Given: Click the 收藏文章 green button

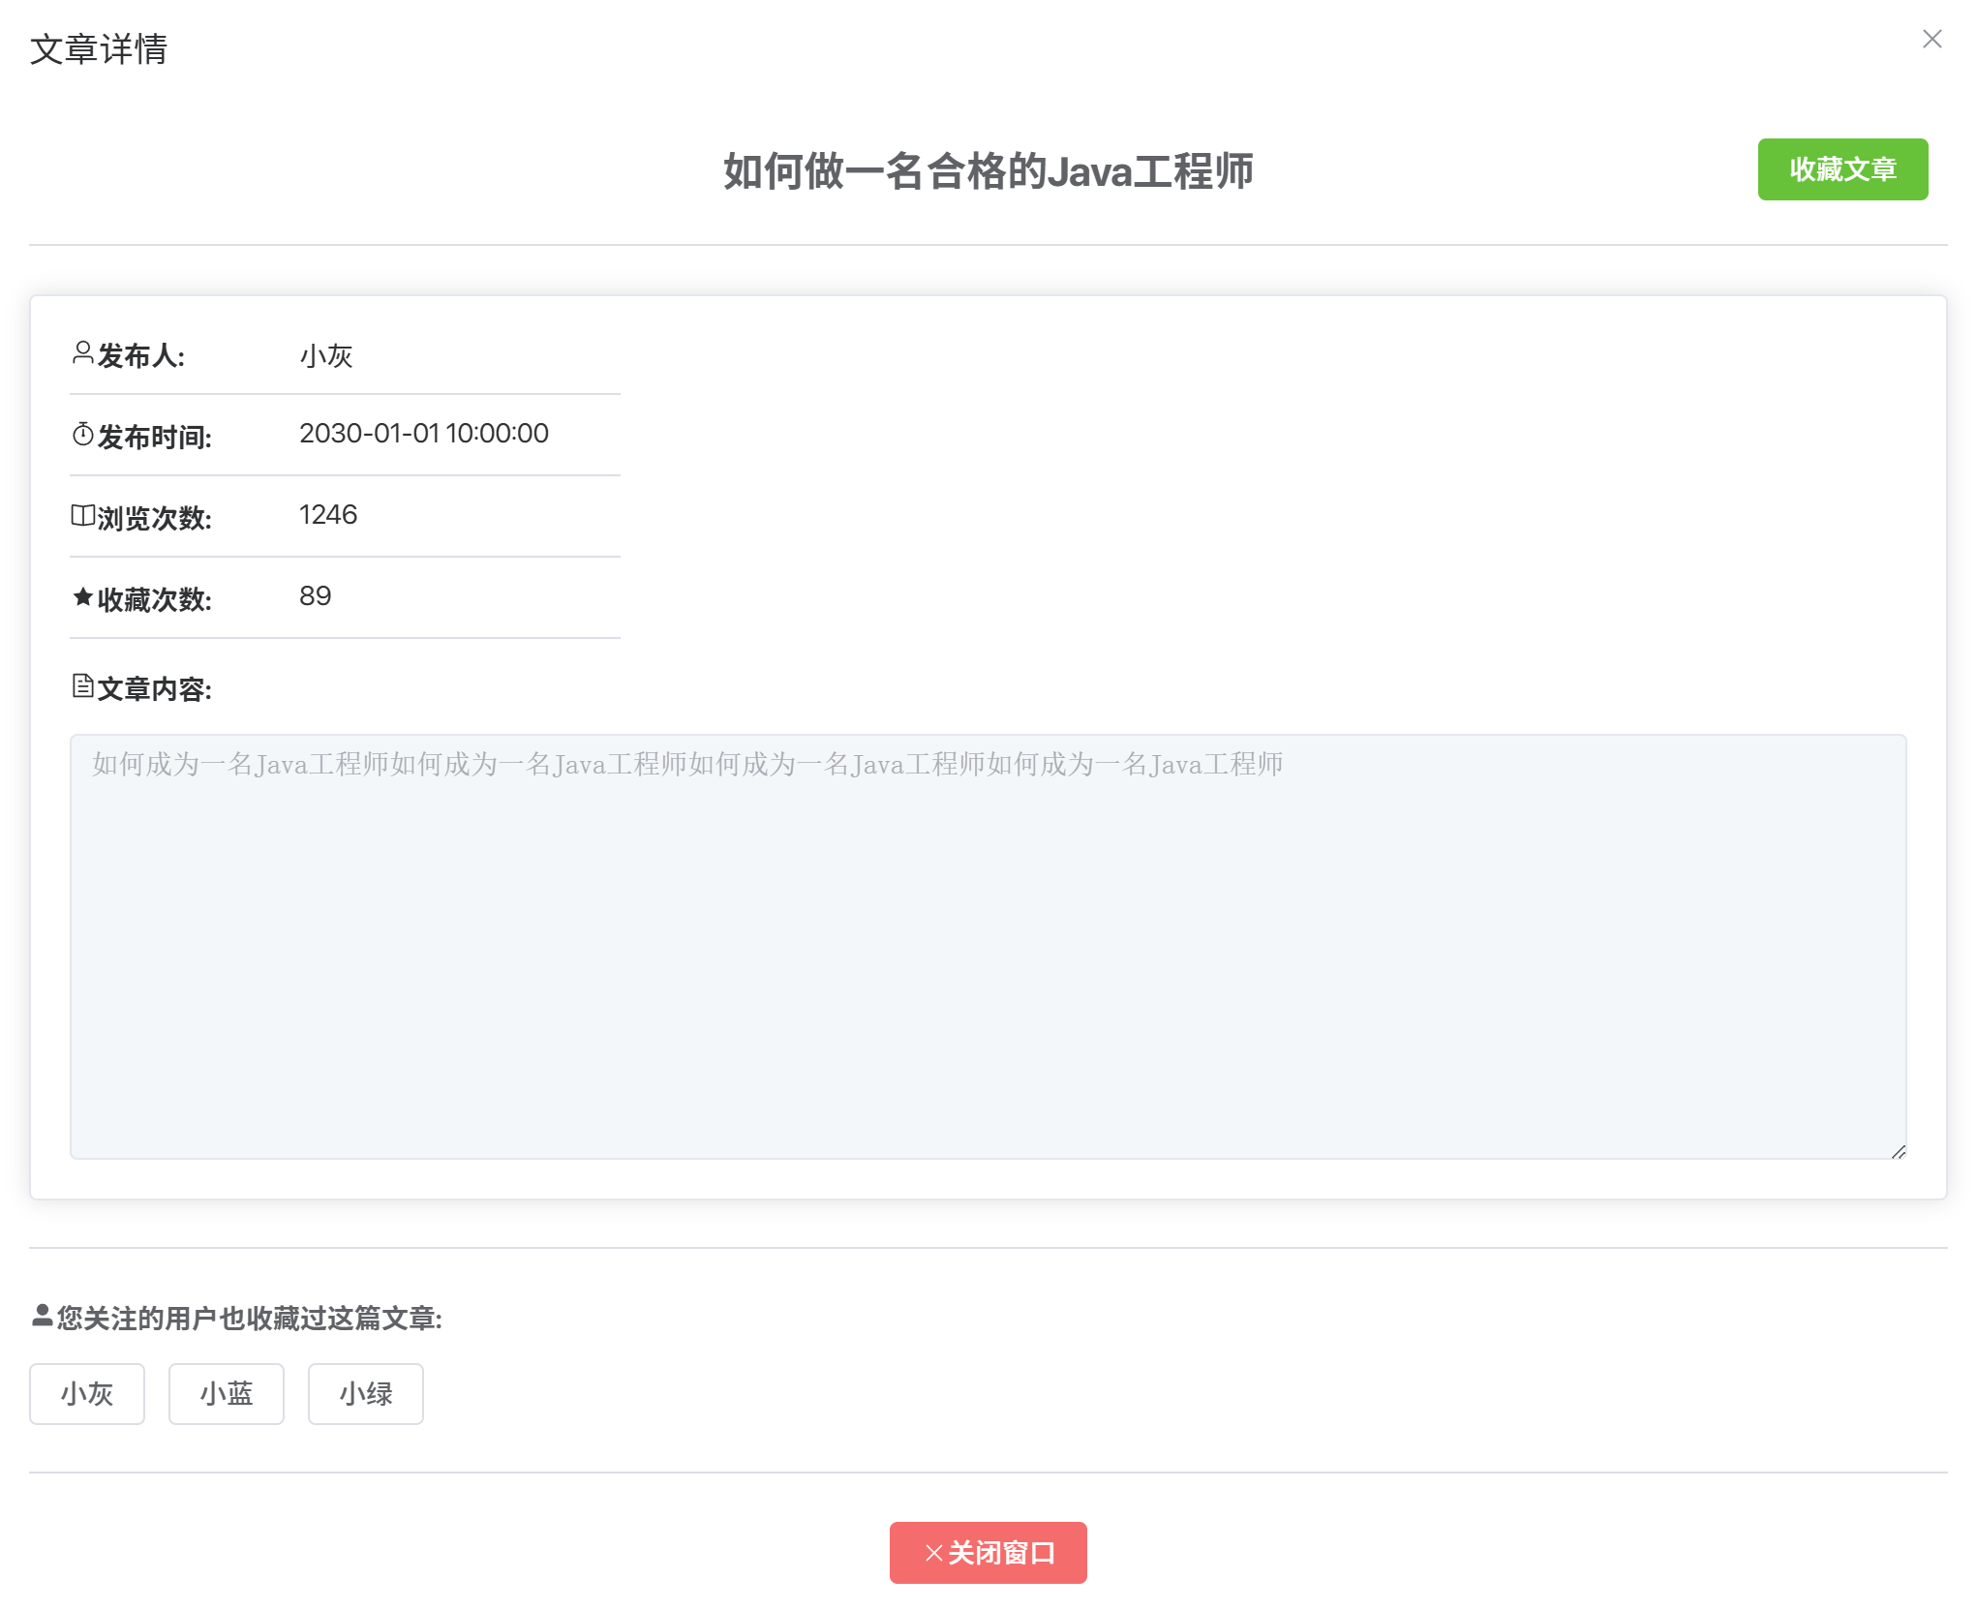Looking at the screenshot, I should (x=1841, y=169).
